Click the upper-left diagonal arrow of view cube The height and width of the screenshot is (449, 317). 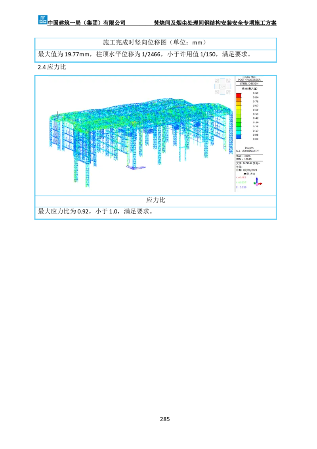coord(217,81)
